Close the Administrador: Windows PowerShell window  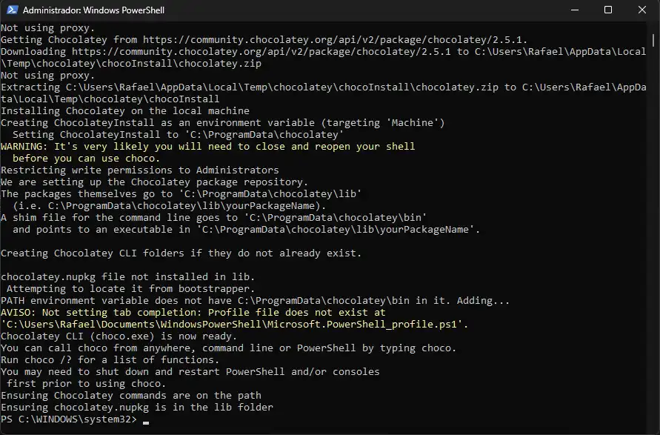coord(641,10)
